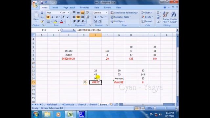
Task: Click the Insert Worksheet tab icon
Action: coord(112,104)
